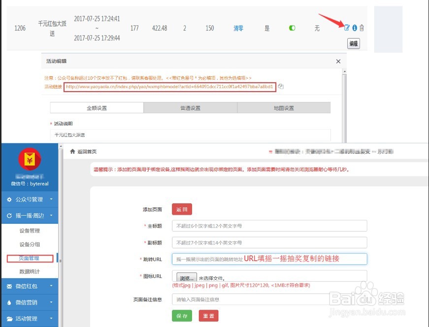Click the trash icon to delete the activity
Image resolution: width=429 pixels, height=327 pixels.
tap(362, 28)
